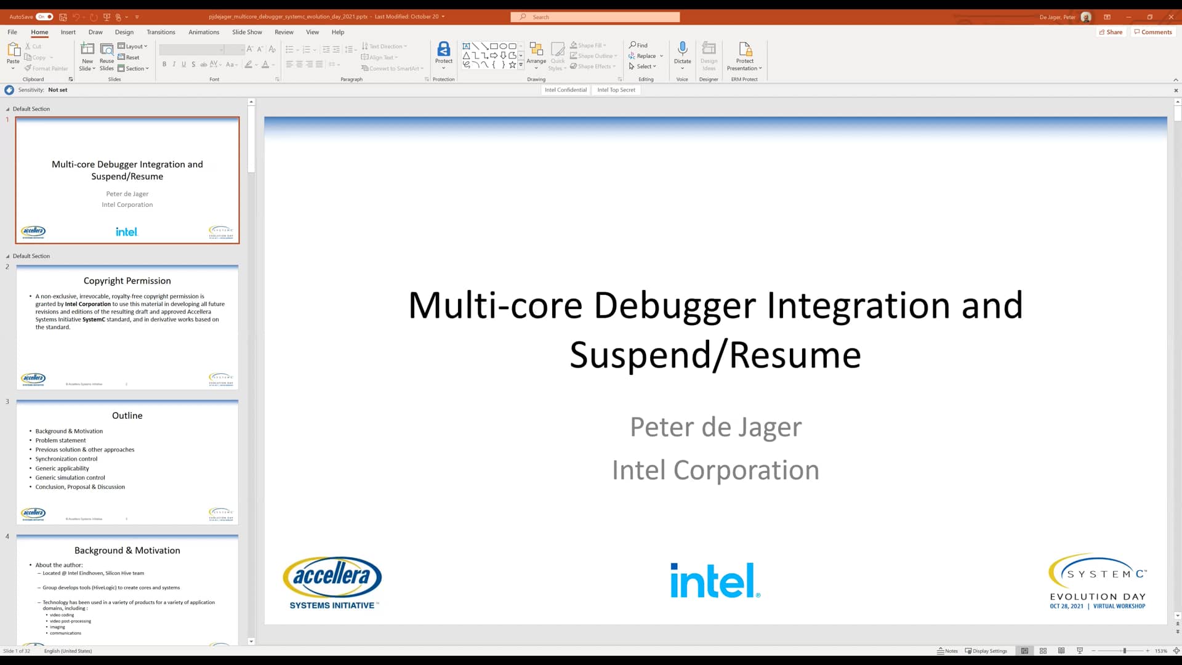The width and height of the screenshot is (1182, 665).
Task: Click the Save icon in title bar
Action: coord(63,17)
